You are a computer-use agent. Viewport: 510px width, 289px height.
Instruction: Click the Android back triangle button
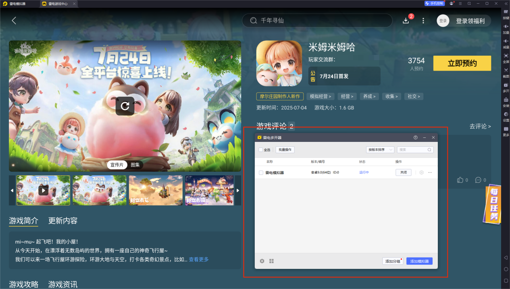506,257
